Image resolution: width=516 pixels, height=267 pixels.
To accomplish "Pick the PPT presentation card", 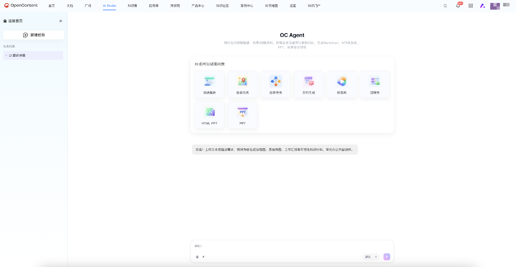I will 243,115.
